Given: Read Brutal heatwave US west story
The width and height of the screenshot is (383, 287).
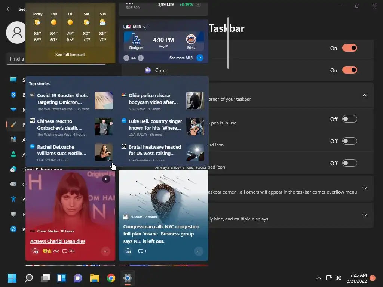Looking at the screenshot, I should pyautogui.click(x=155, y=150).
